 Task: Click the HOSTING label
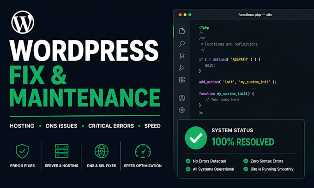(22, 126)
